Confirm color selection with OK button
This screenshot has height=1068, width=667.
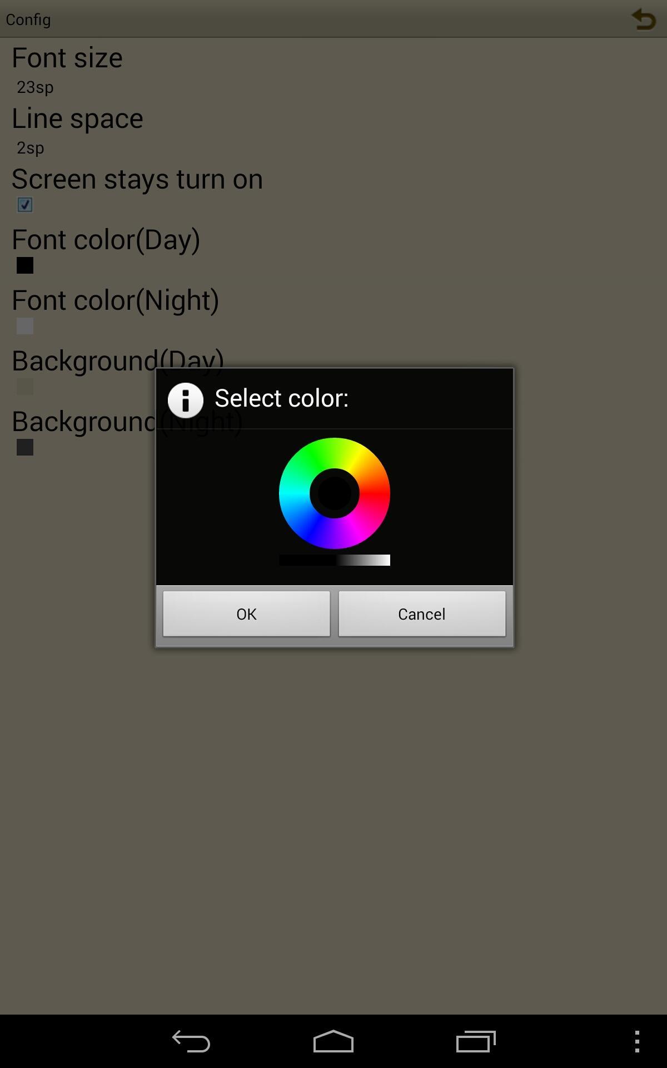point(246,614)
